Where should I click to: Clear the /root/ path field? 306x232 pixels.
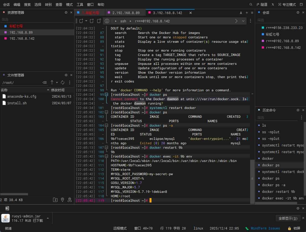click(45, 82)
